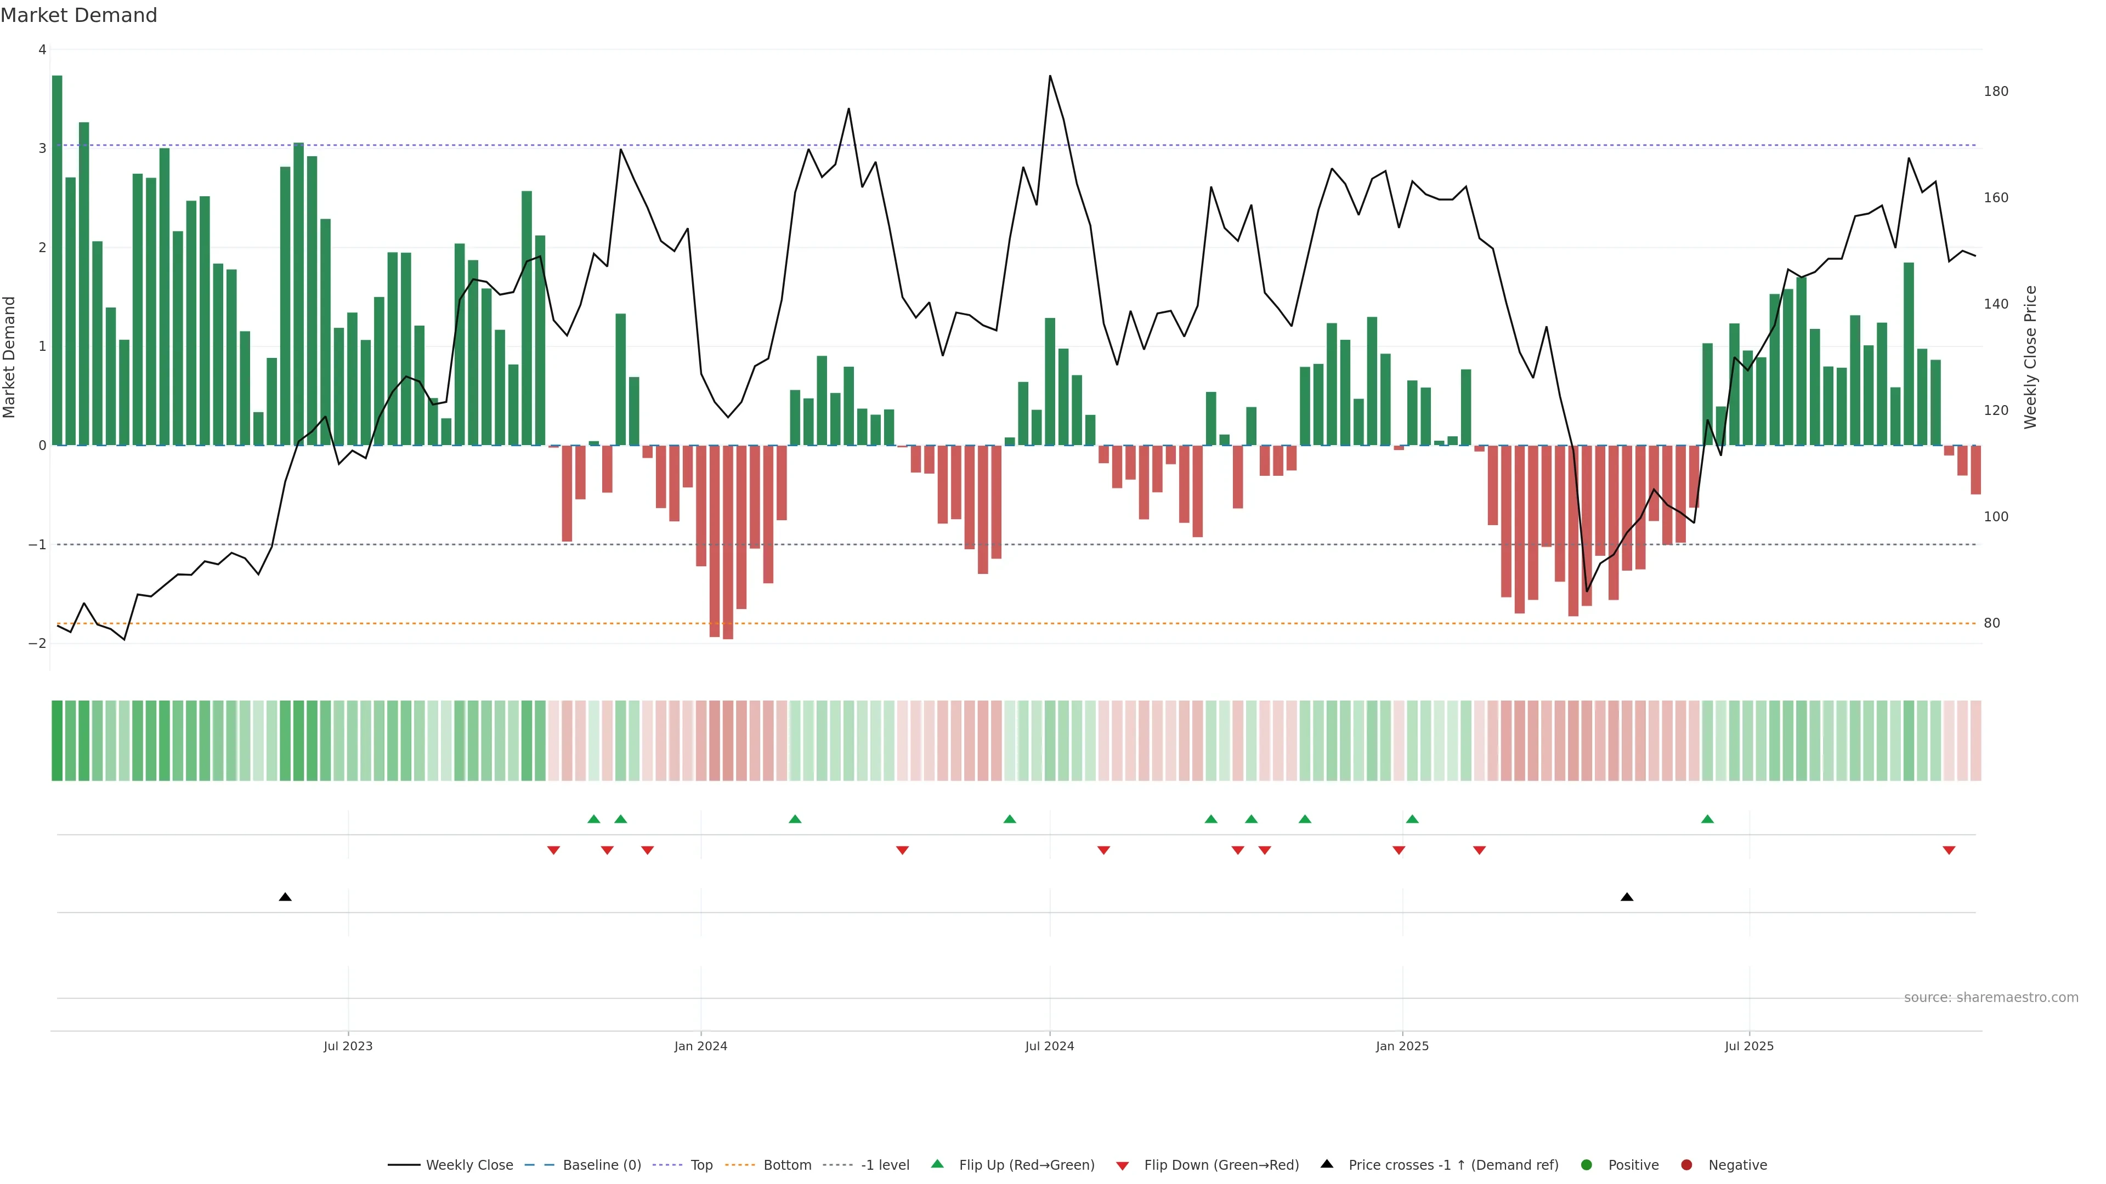The width and height of the screenshot is (2106, 1184).
Task: Click the last red flip-down marker
Action: [1949, 850]
